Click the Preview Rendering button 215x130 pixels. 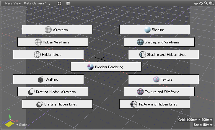tap(106, 67)
